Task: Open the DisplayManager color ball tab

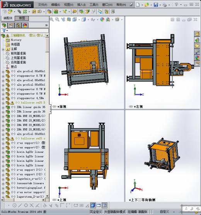Action: [x=25, y=25]
